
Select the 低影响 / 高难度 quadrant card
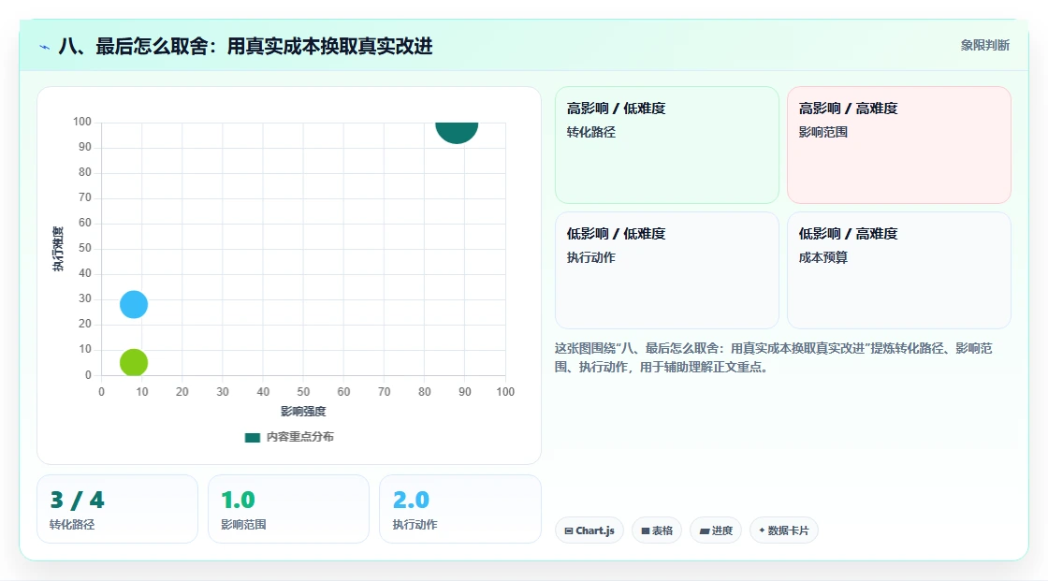(899, 270)
